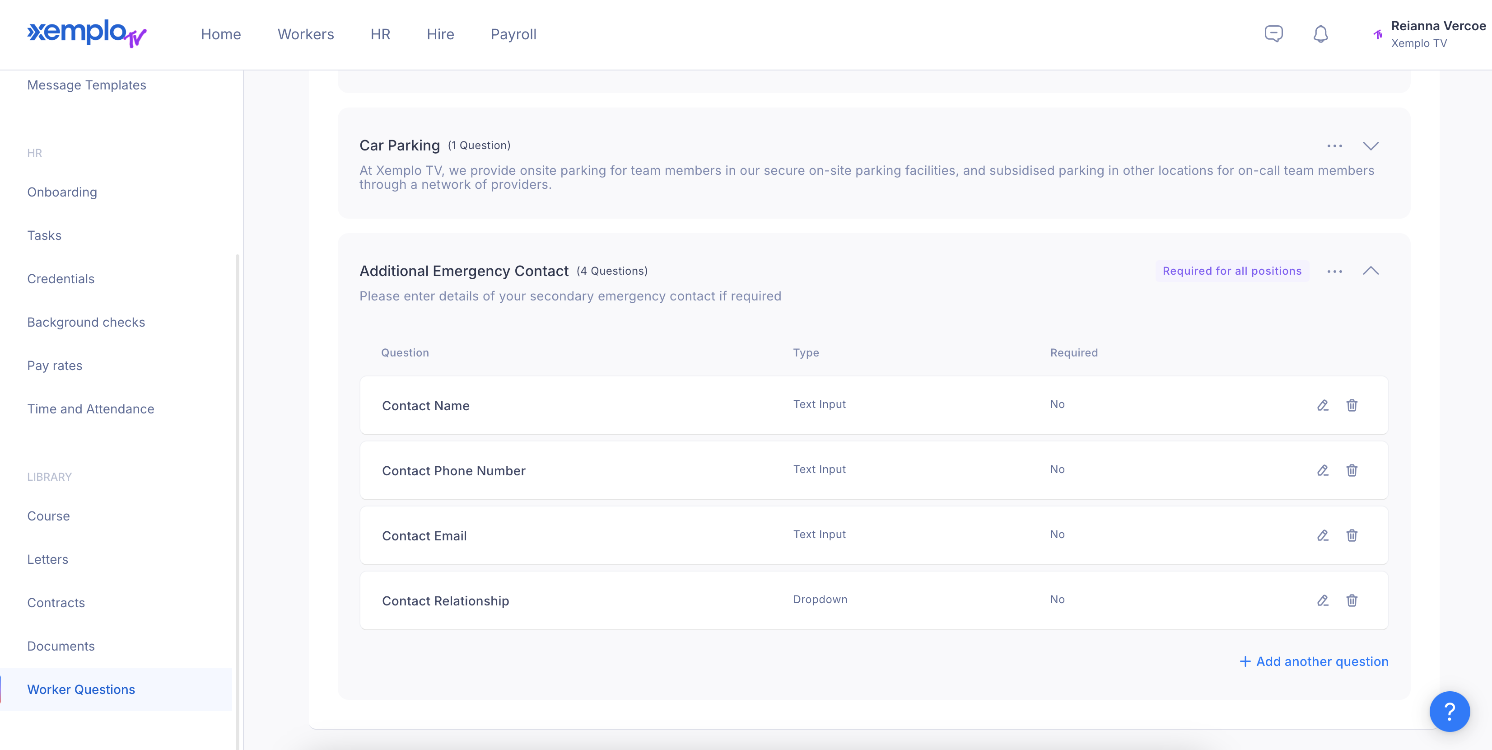Select the Contact Email row text

(x=424, y=535)
